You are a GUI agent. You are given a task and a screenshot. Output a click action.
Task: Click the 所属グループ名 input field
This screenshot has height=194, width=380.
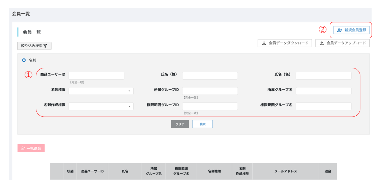pos(323,91)
